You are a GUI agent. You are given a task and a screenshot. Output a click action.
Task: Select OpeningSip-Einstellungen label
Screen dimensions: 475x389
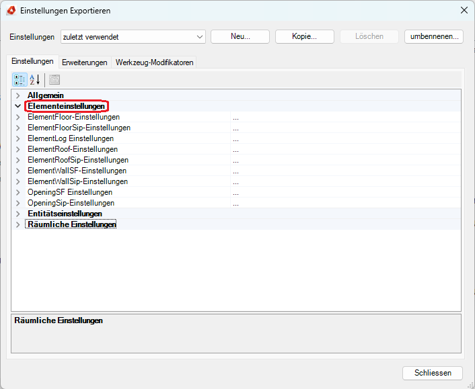71,203
